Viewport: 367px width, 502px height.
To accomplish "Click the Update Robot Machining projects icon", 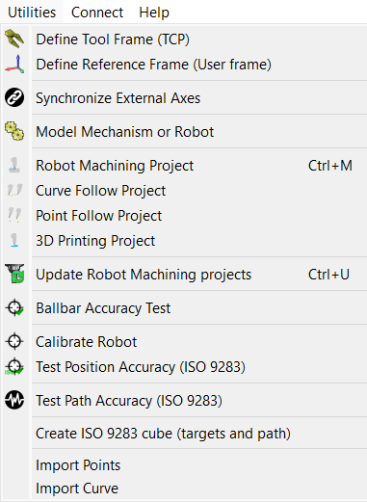I will (x=14, y=274).
